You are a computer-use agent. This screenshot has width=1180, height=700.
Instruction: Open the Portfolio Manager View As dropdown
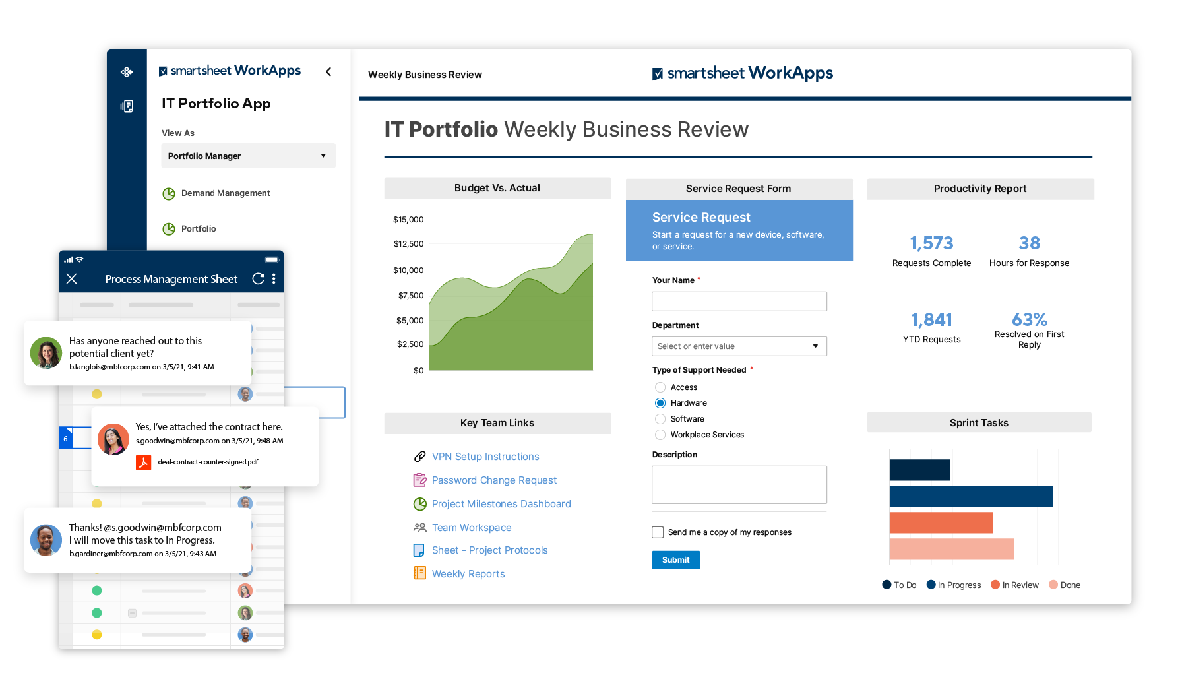[248, 156]
